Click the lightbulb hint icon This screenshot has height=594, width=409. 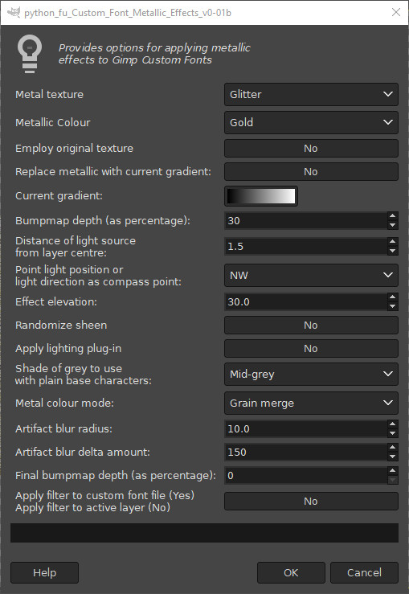(30, 54)
